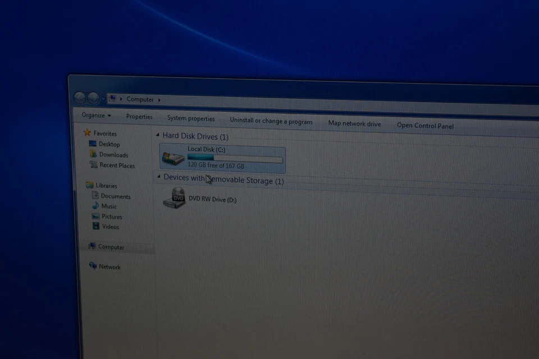Open the Pictures library
Screen dimensions: 539x359
[111, 217]
